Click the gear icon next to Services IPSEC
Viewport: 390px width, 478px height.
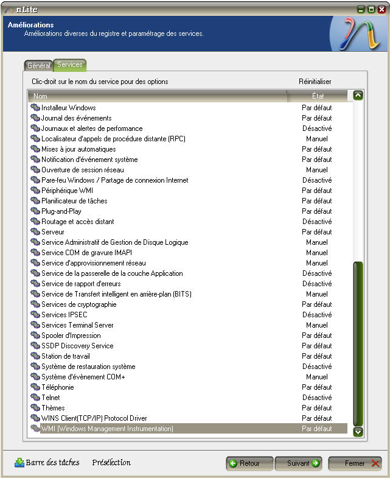click(x=35, y=315)
